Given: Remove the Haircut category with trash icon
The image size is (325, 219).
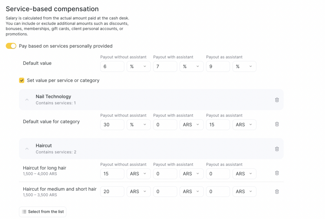Looking at the screenshot, I should 277,149.
